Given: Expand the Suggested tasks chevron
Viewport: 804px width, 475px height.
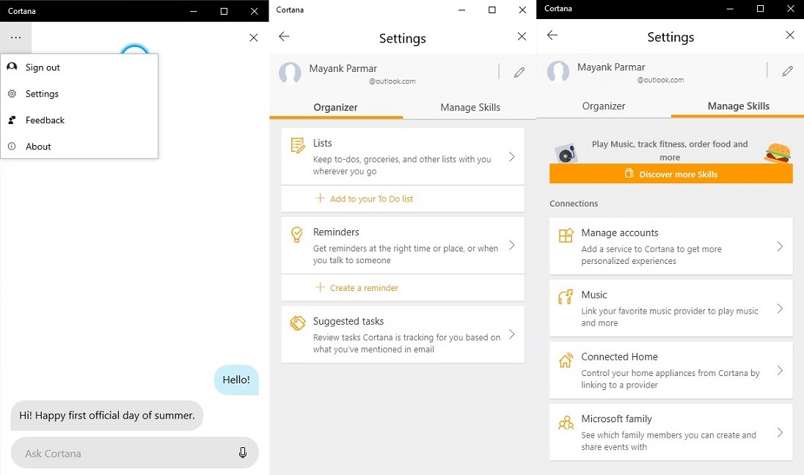Looking at the screenshot, I should coord(512,334).
